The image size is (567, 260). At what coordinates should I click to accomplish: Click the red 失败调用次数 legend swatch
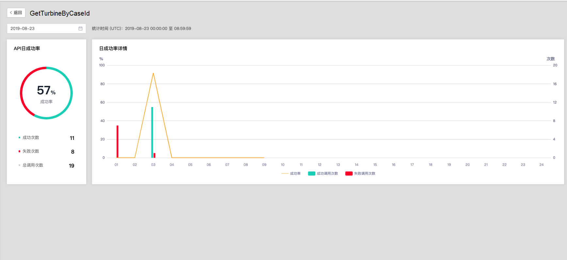[349, 173]
